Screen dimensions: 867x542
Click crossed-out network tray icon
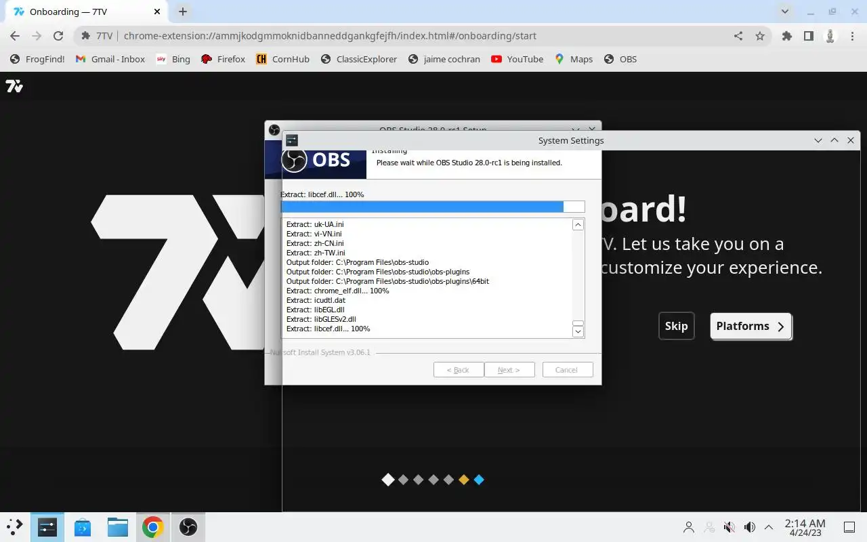coord(709,526)
